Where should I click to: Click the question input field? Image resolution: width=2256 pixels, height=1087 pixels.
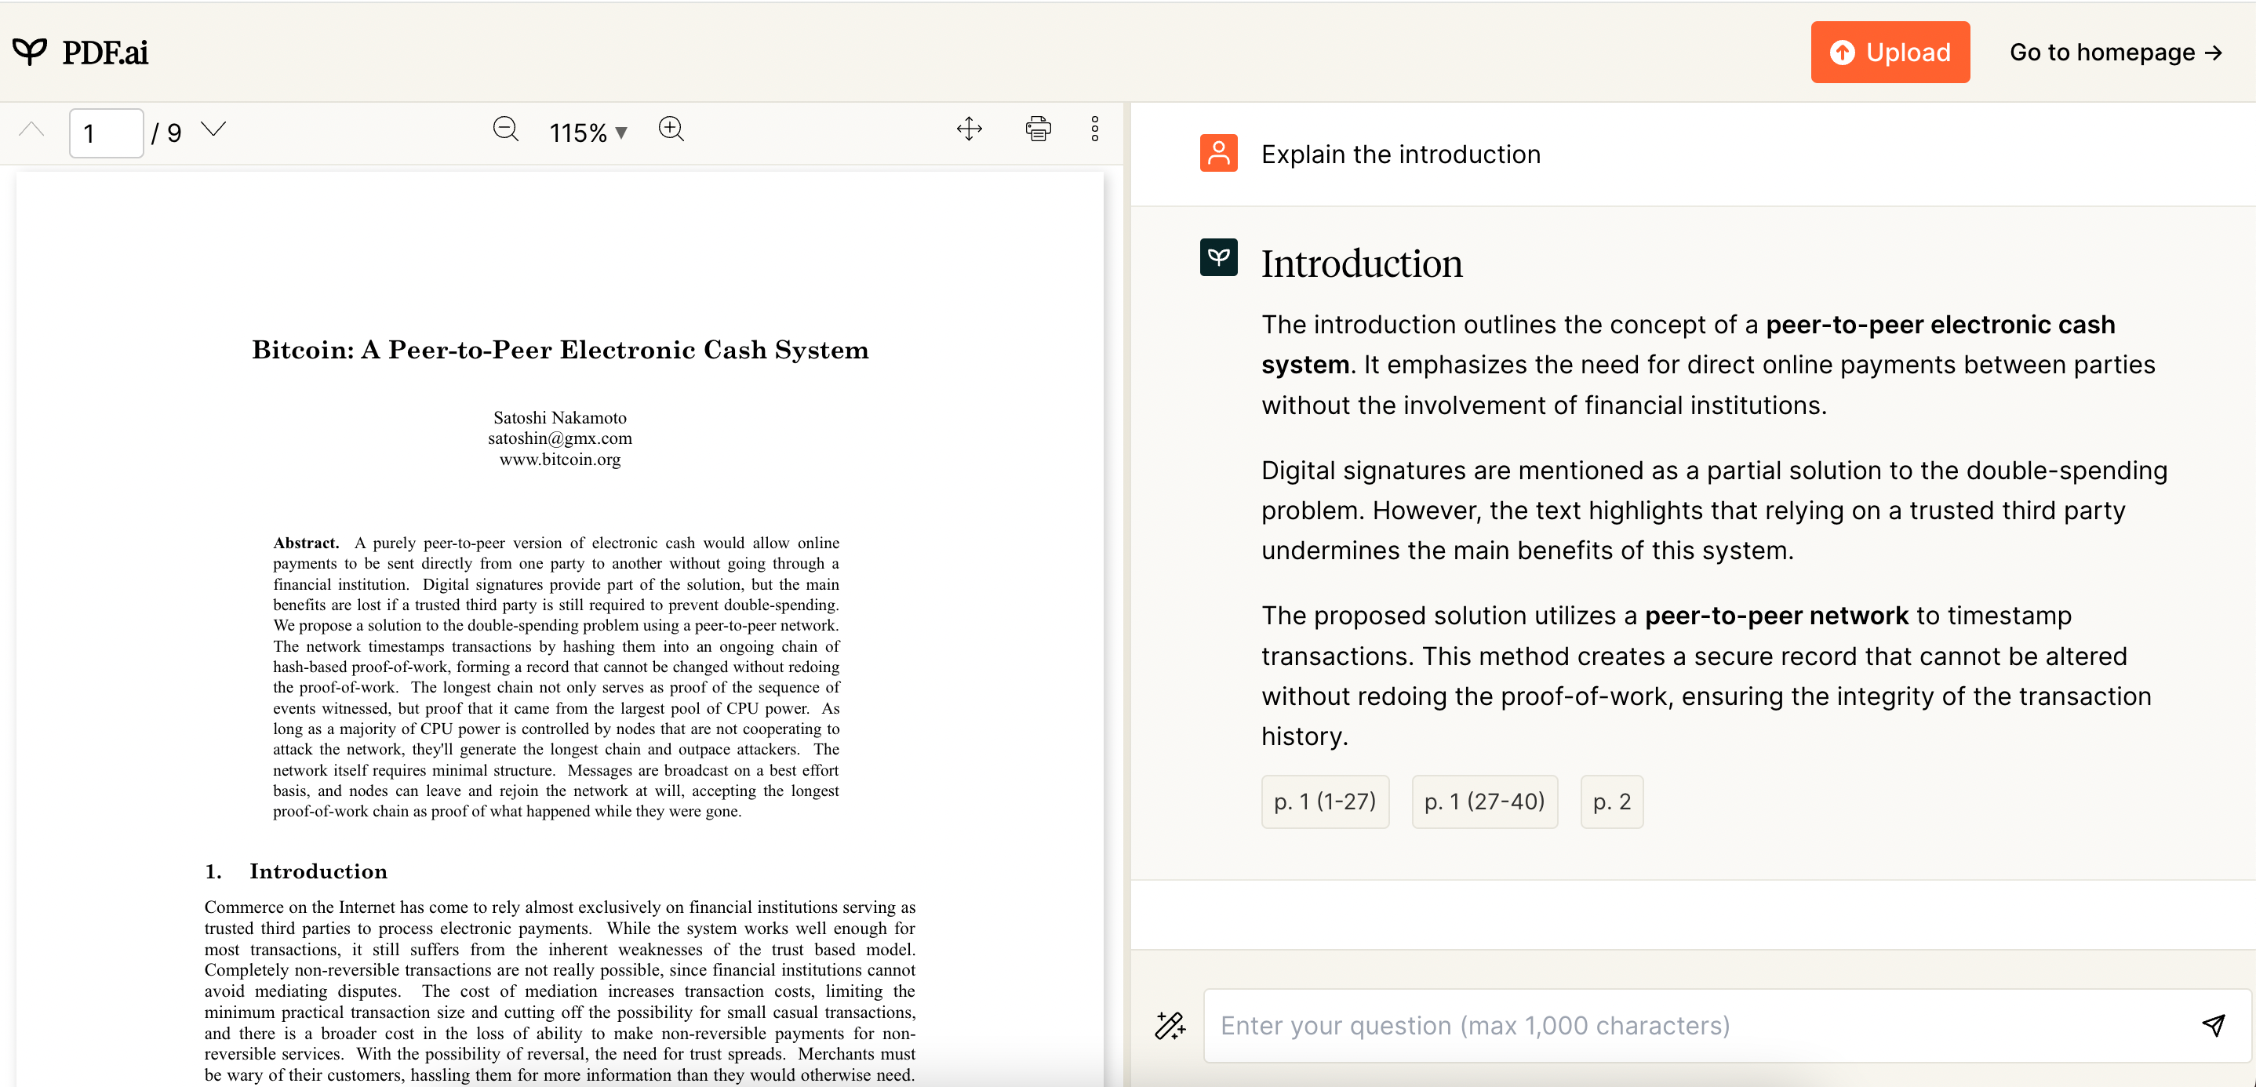click(1664, 1025)
